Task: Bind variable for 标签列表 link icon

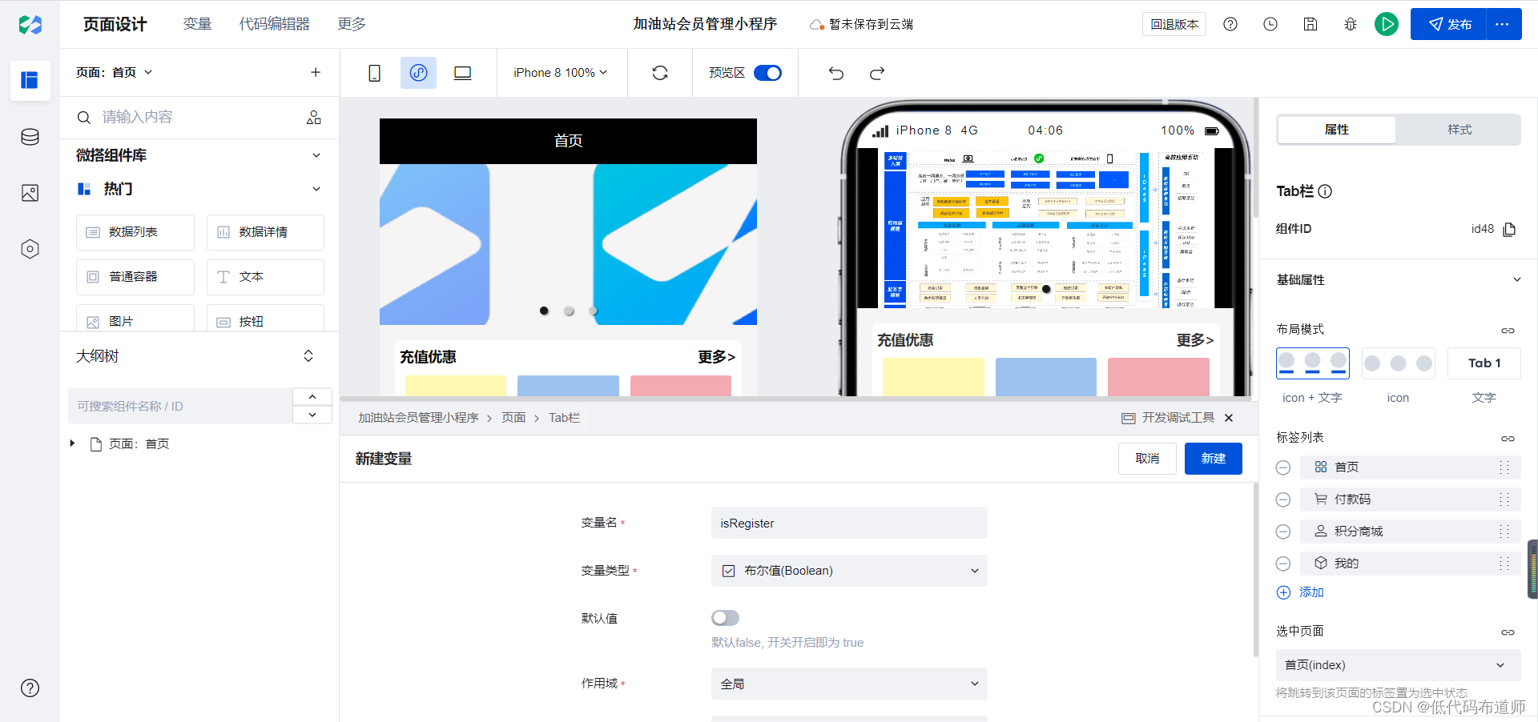Action: (1508, 438)
